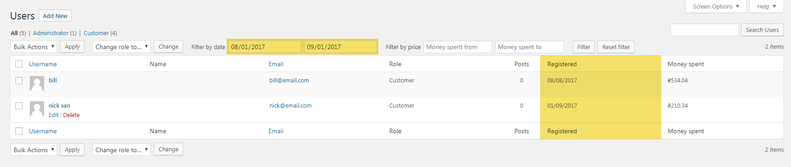This screenshot has width=791, height=167.
Task: Open the nick san username link
Action: [x=59, y=105]
